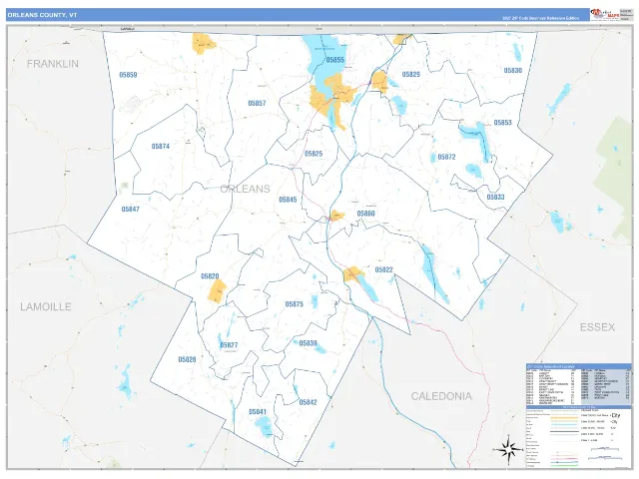Select ZIP code label 05825
The image size is (639, 479).
click(x=314, y=154)
